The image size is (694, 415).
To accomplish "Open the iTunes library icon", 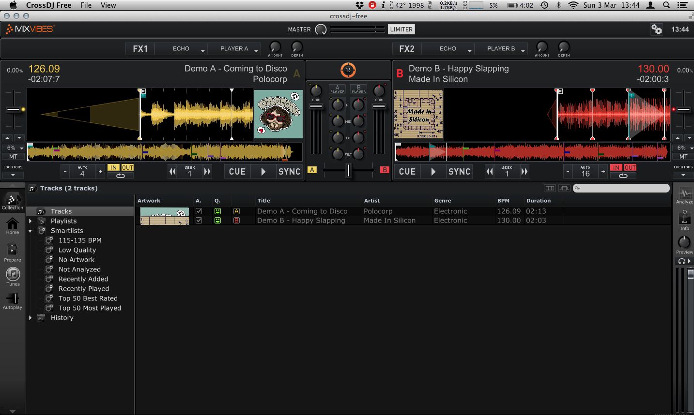I will 13,277.
